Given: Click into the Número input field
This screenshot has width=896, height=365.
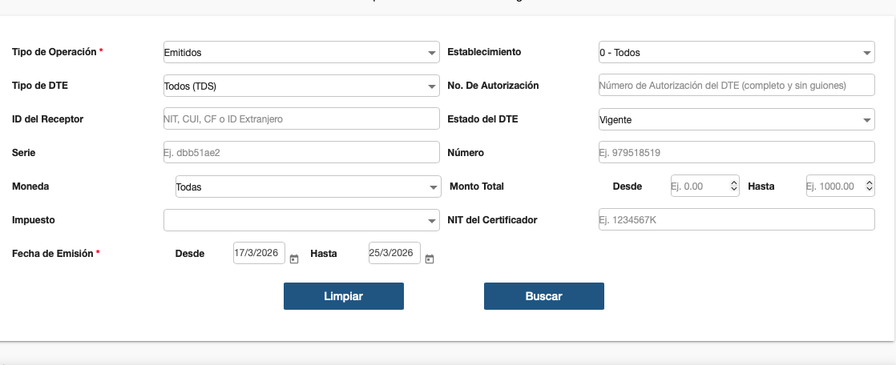Looking at the screenshot, I should click(737, 152).
